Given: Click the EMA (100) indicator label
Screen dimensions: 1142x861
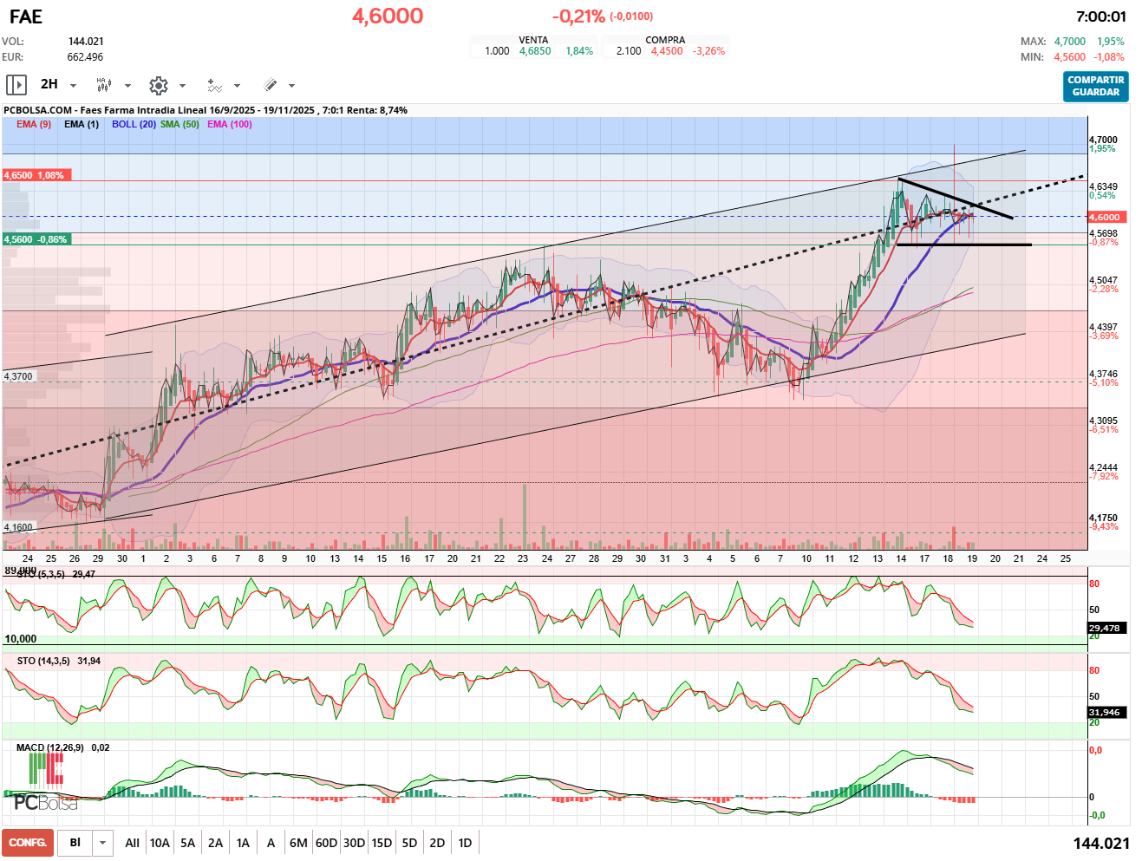Looking at the screenshot, I should [230, 124].
